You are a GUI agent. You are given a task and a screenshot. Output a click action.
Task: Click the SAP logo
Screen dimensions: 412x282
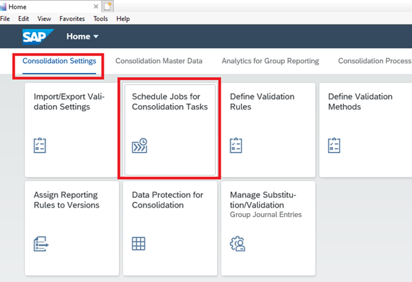coord(37,36)
